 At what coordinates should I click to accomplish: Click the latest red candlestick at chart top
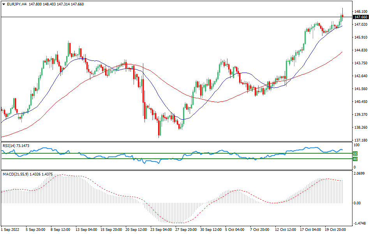[342, 16]
